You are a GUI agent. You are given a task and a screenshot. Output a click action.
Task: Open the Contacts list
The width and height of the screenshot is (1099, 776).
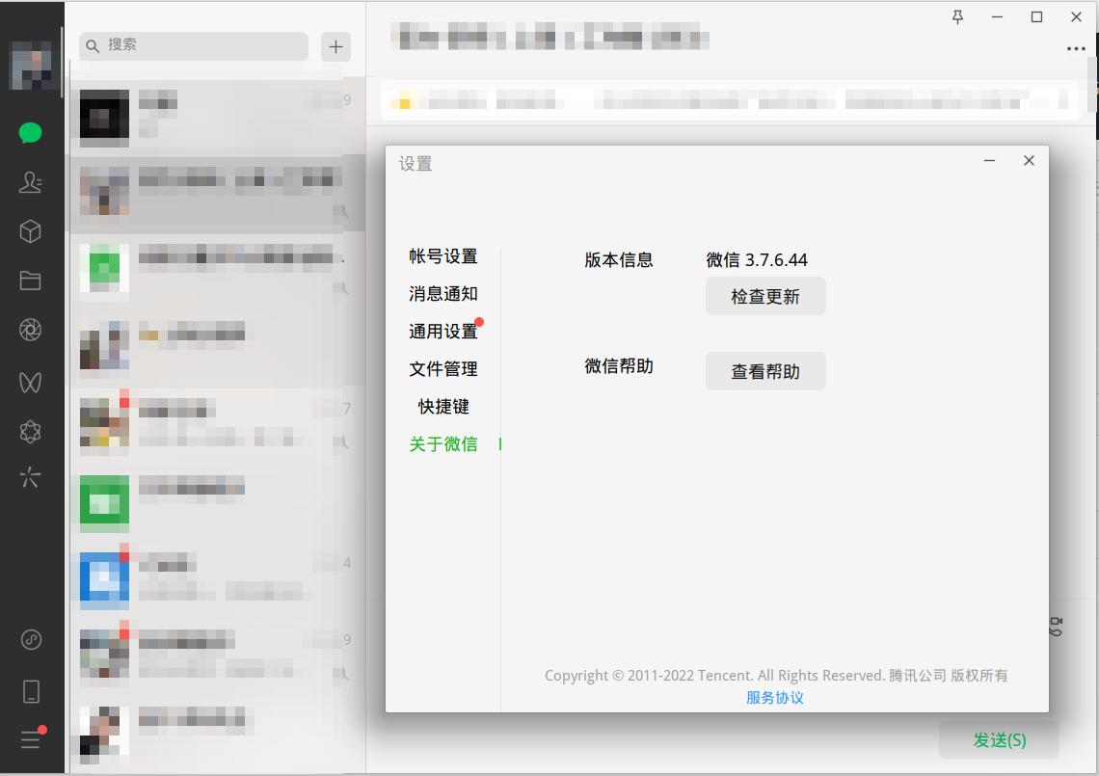[30, 182]
